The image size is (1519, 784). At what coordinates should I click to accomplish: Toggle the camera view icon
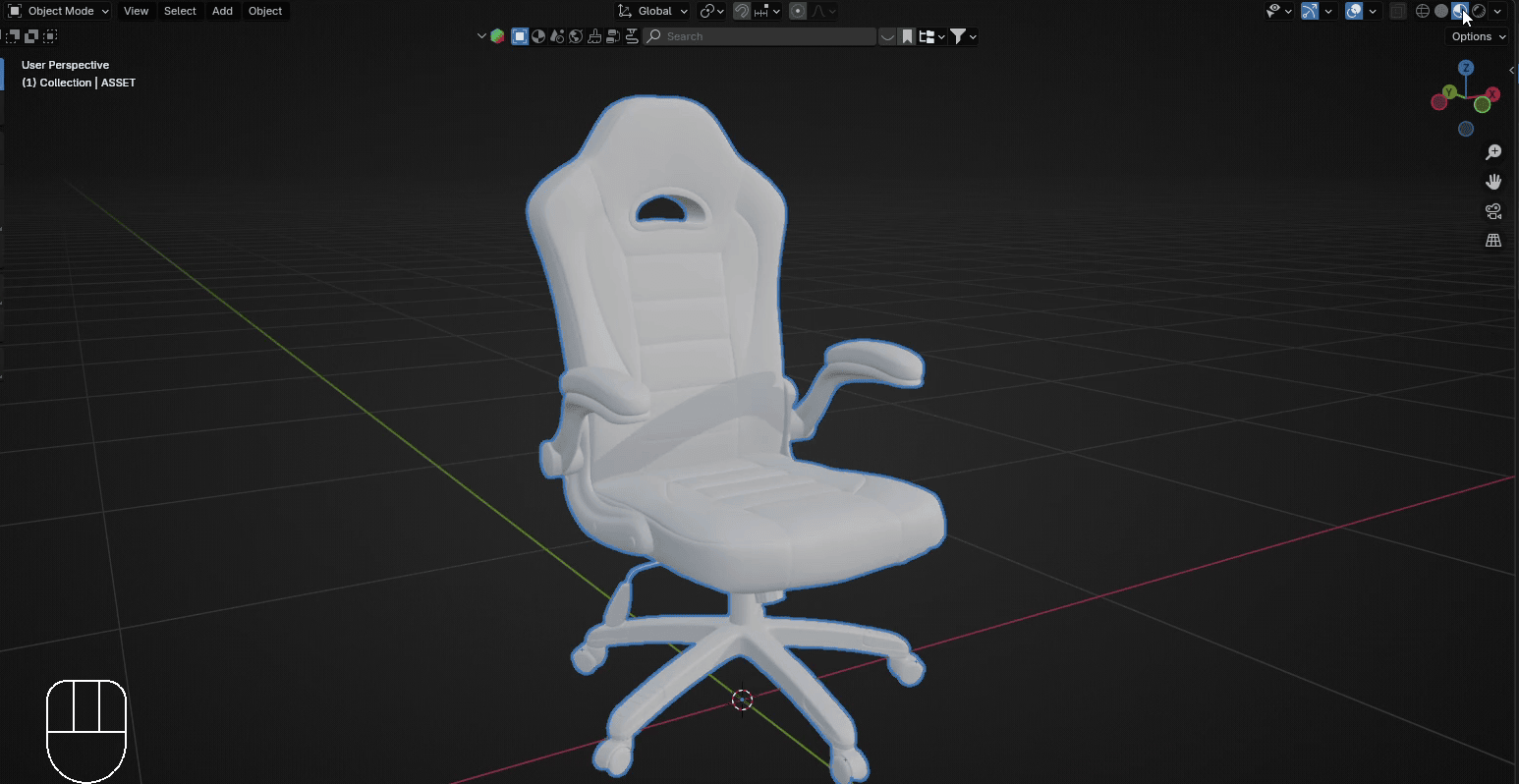[1493, 211]
